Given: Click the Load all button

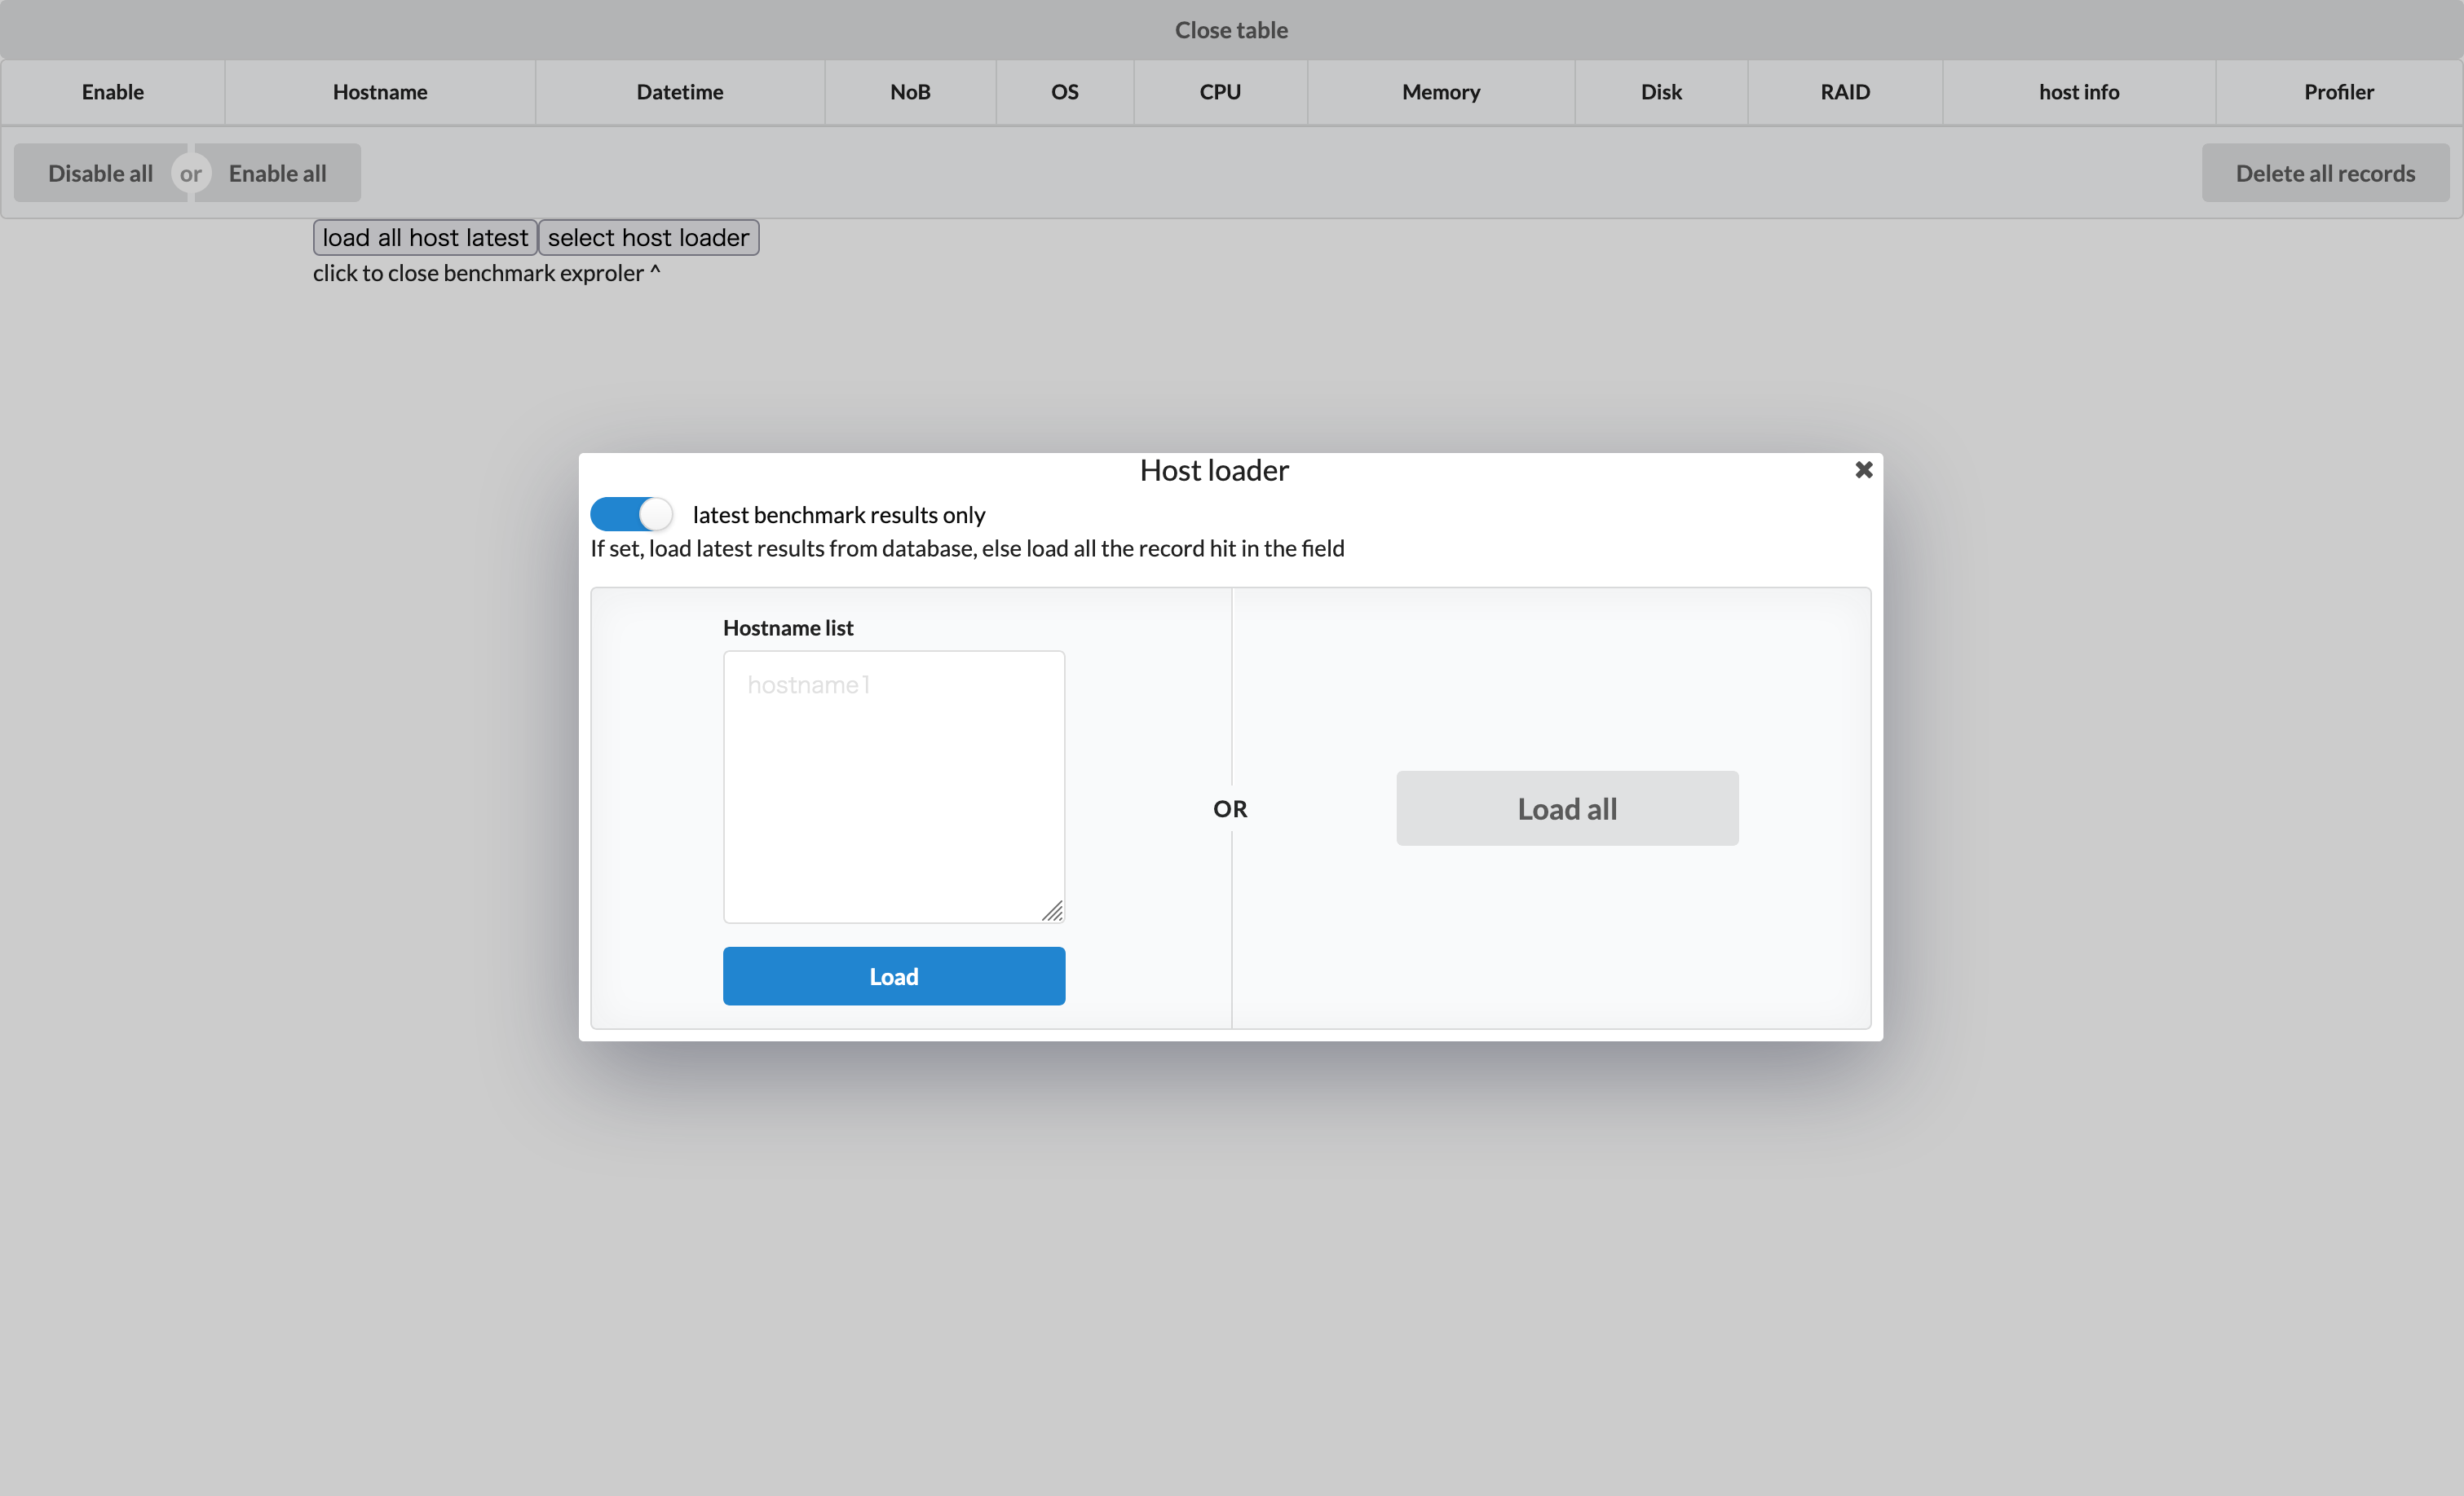Looking at the screenshot, I should point(1567,808).
